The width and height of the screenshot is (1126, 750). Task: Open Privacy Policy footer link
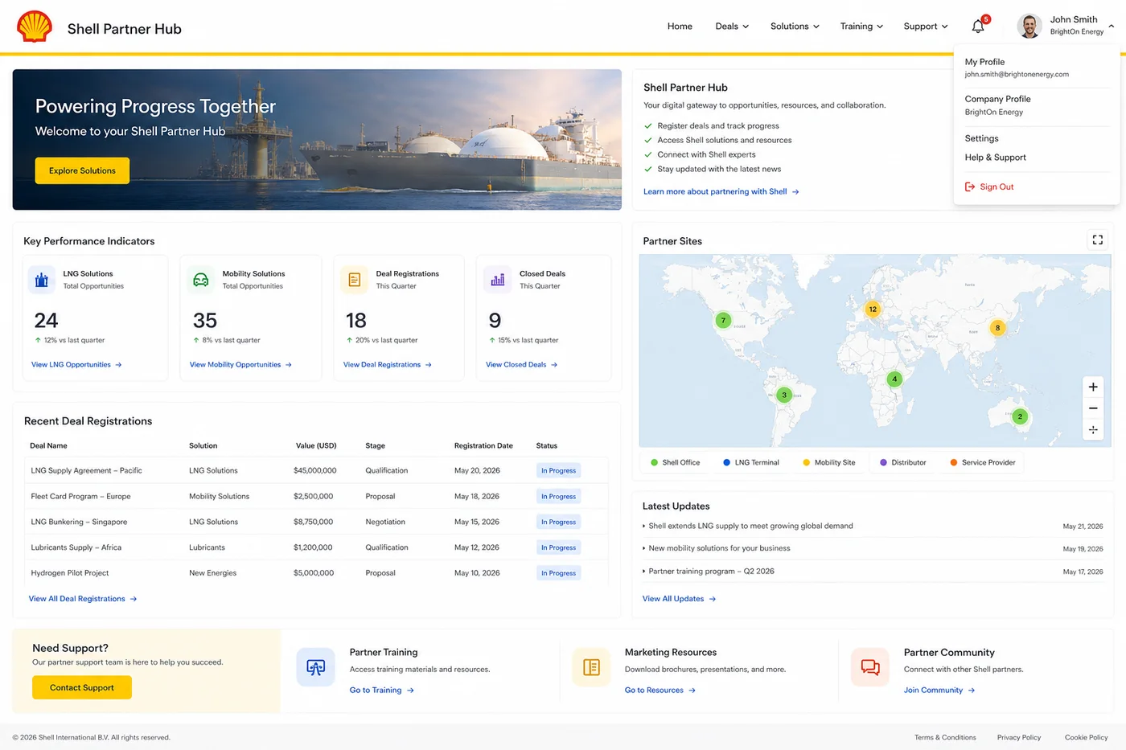(x=1019, y=737)
